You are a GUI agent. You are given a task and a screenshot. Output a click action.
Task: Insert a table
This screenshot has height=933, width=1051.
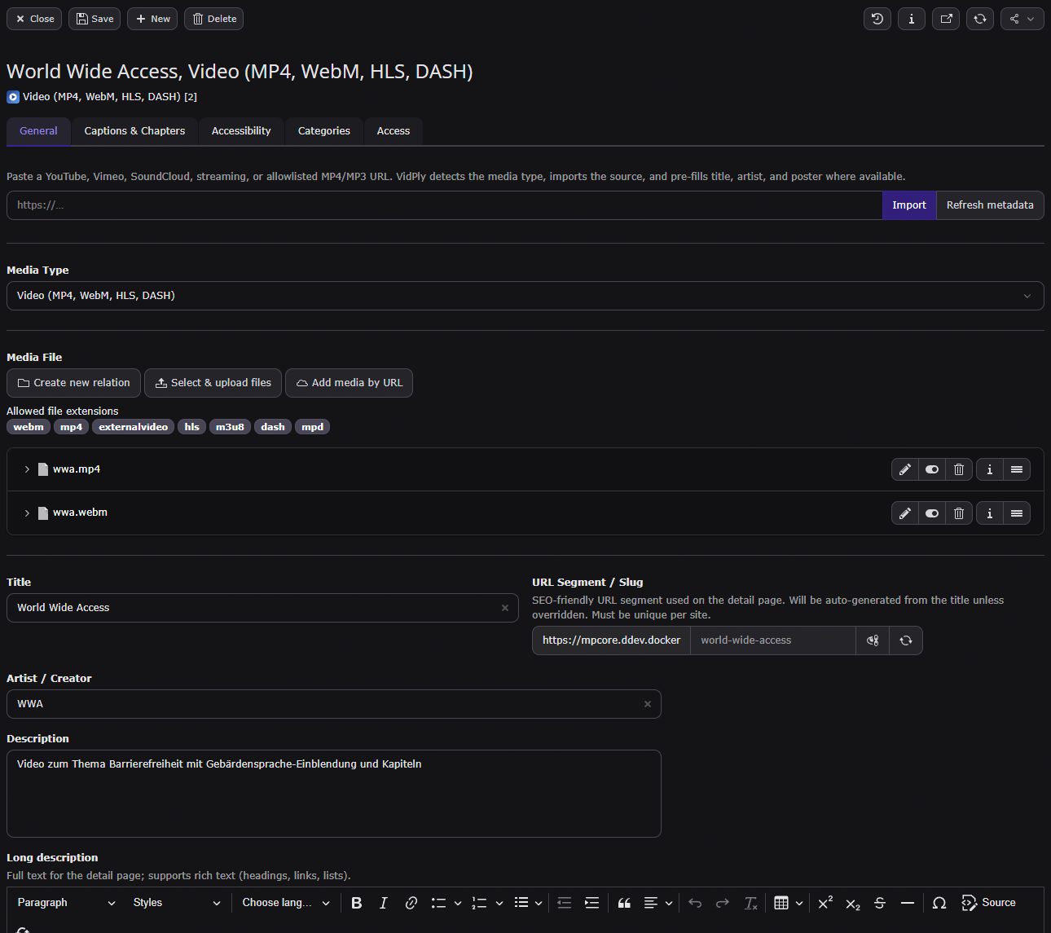tap(781, 903)
